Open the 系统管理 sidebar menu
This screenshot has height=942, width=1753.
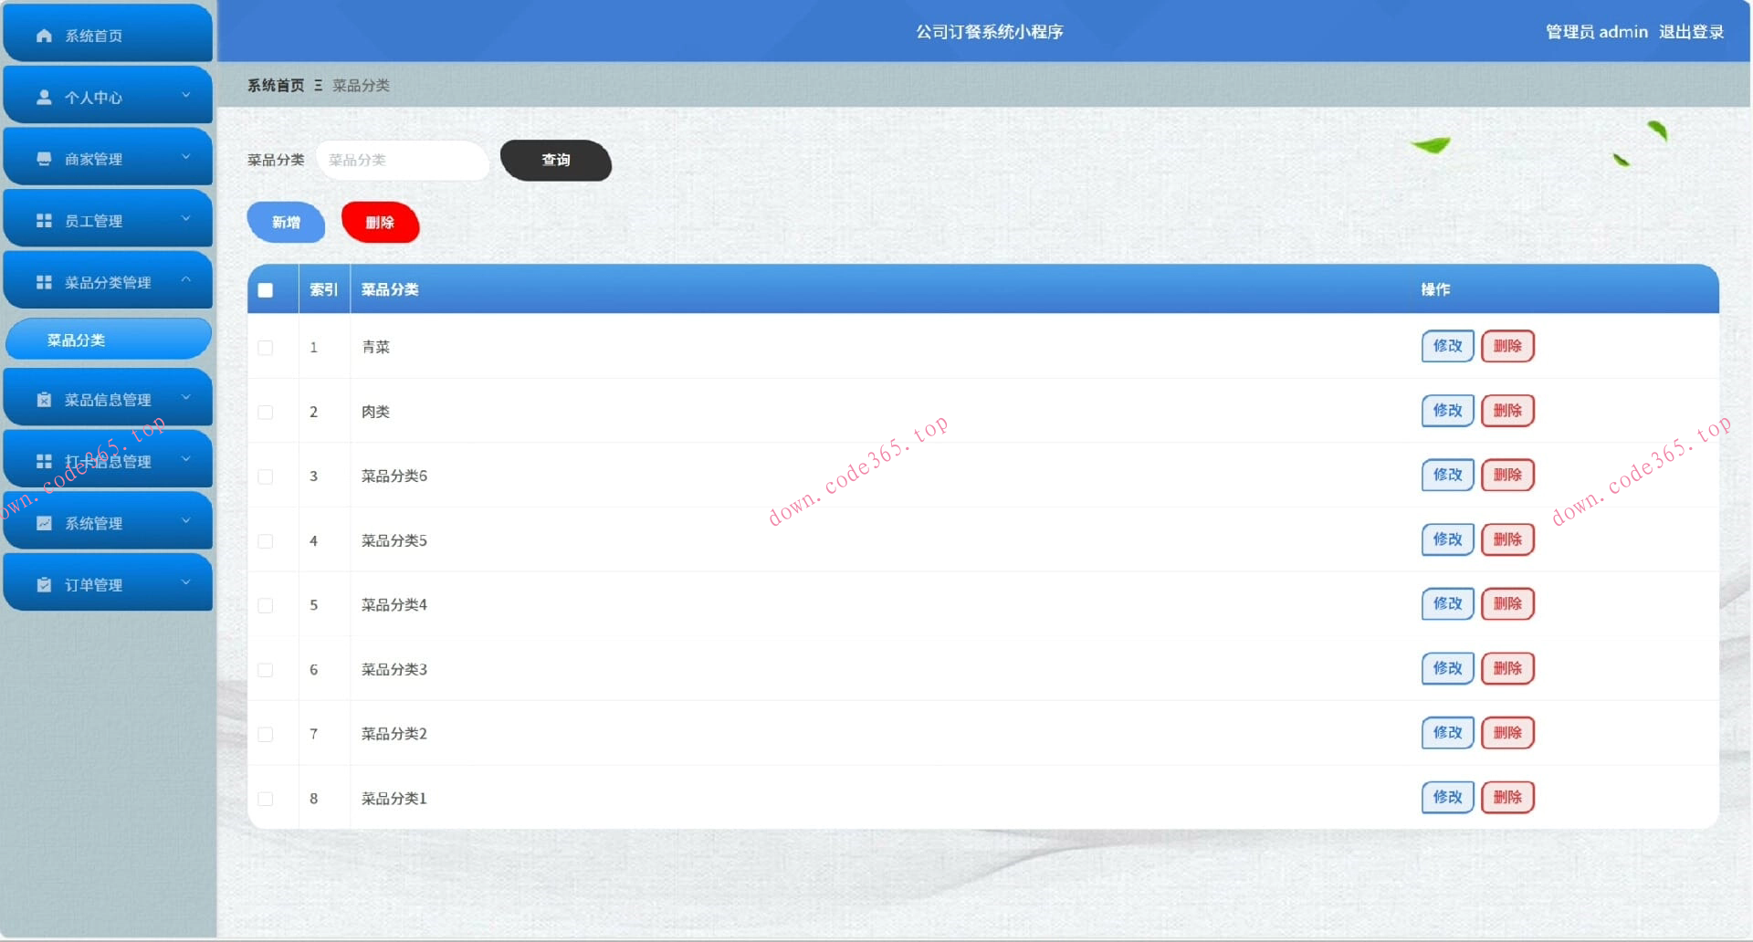[108, 522]
